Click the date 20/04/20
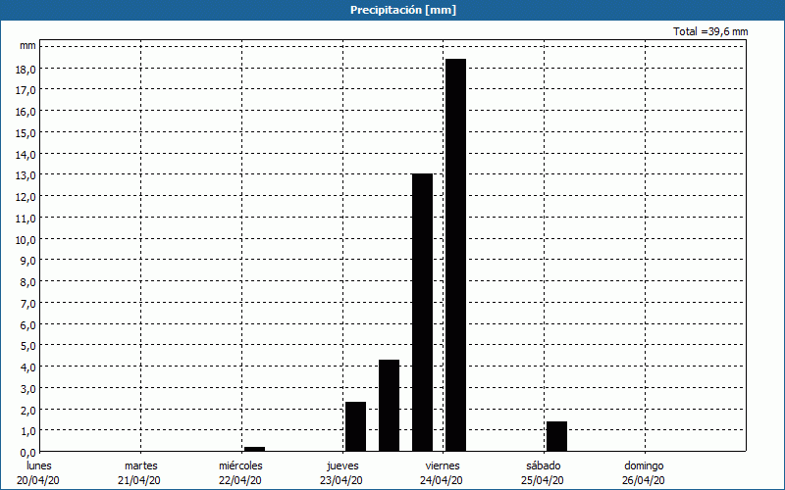This screenshot has width=785, height=490. [38, 480]
